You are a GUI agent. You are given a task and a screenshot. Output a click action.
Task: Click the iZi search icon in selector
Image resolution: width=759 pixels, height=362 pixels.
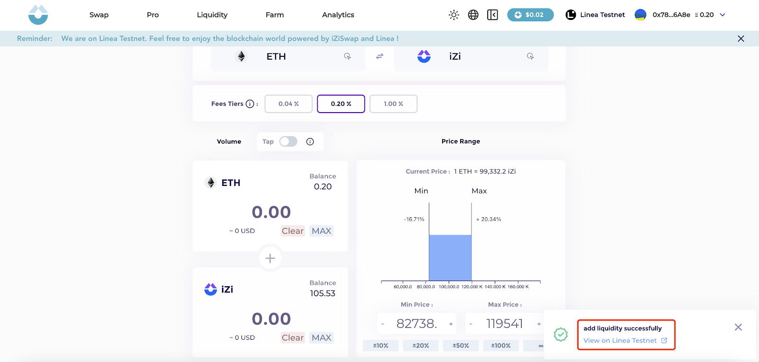coord(530,56)
